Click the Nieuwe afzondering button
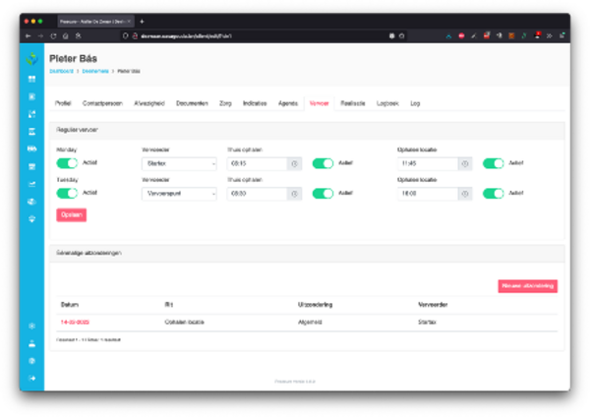Image resolution: width=590 pixels, height=417 pixels. [528, 286]
